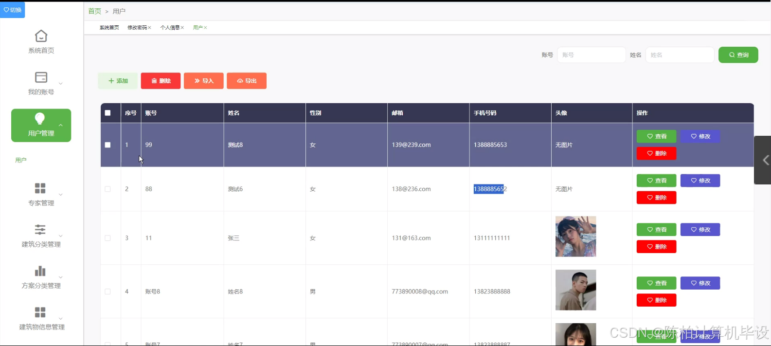Image resolution: width=771 pixels, height=346 pixels.
Task: Switch to the 个人信息 tab
Action: pos(170,28)
